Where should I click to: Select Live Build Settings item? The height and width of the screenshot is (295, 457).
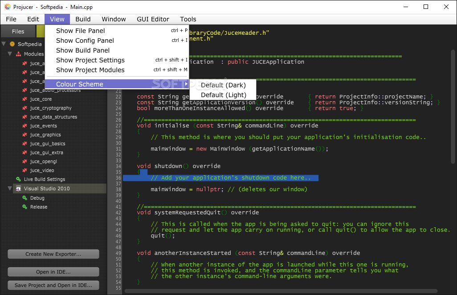44,179
